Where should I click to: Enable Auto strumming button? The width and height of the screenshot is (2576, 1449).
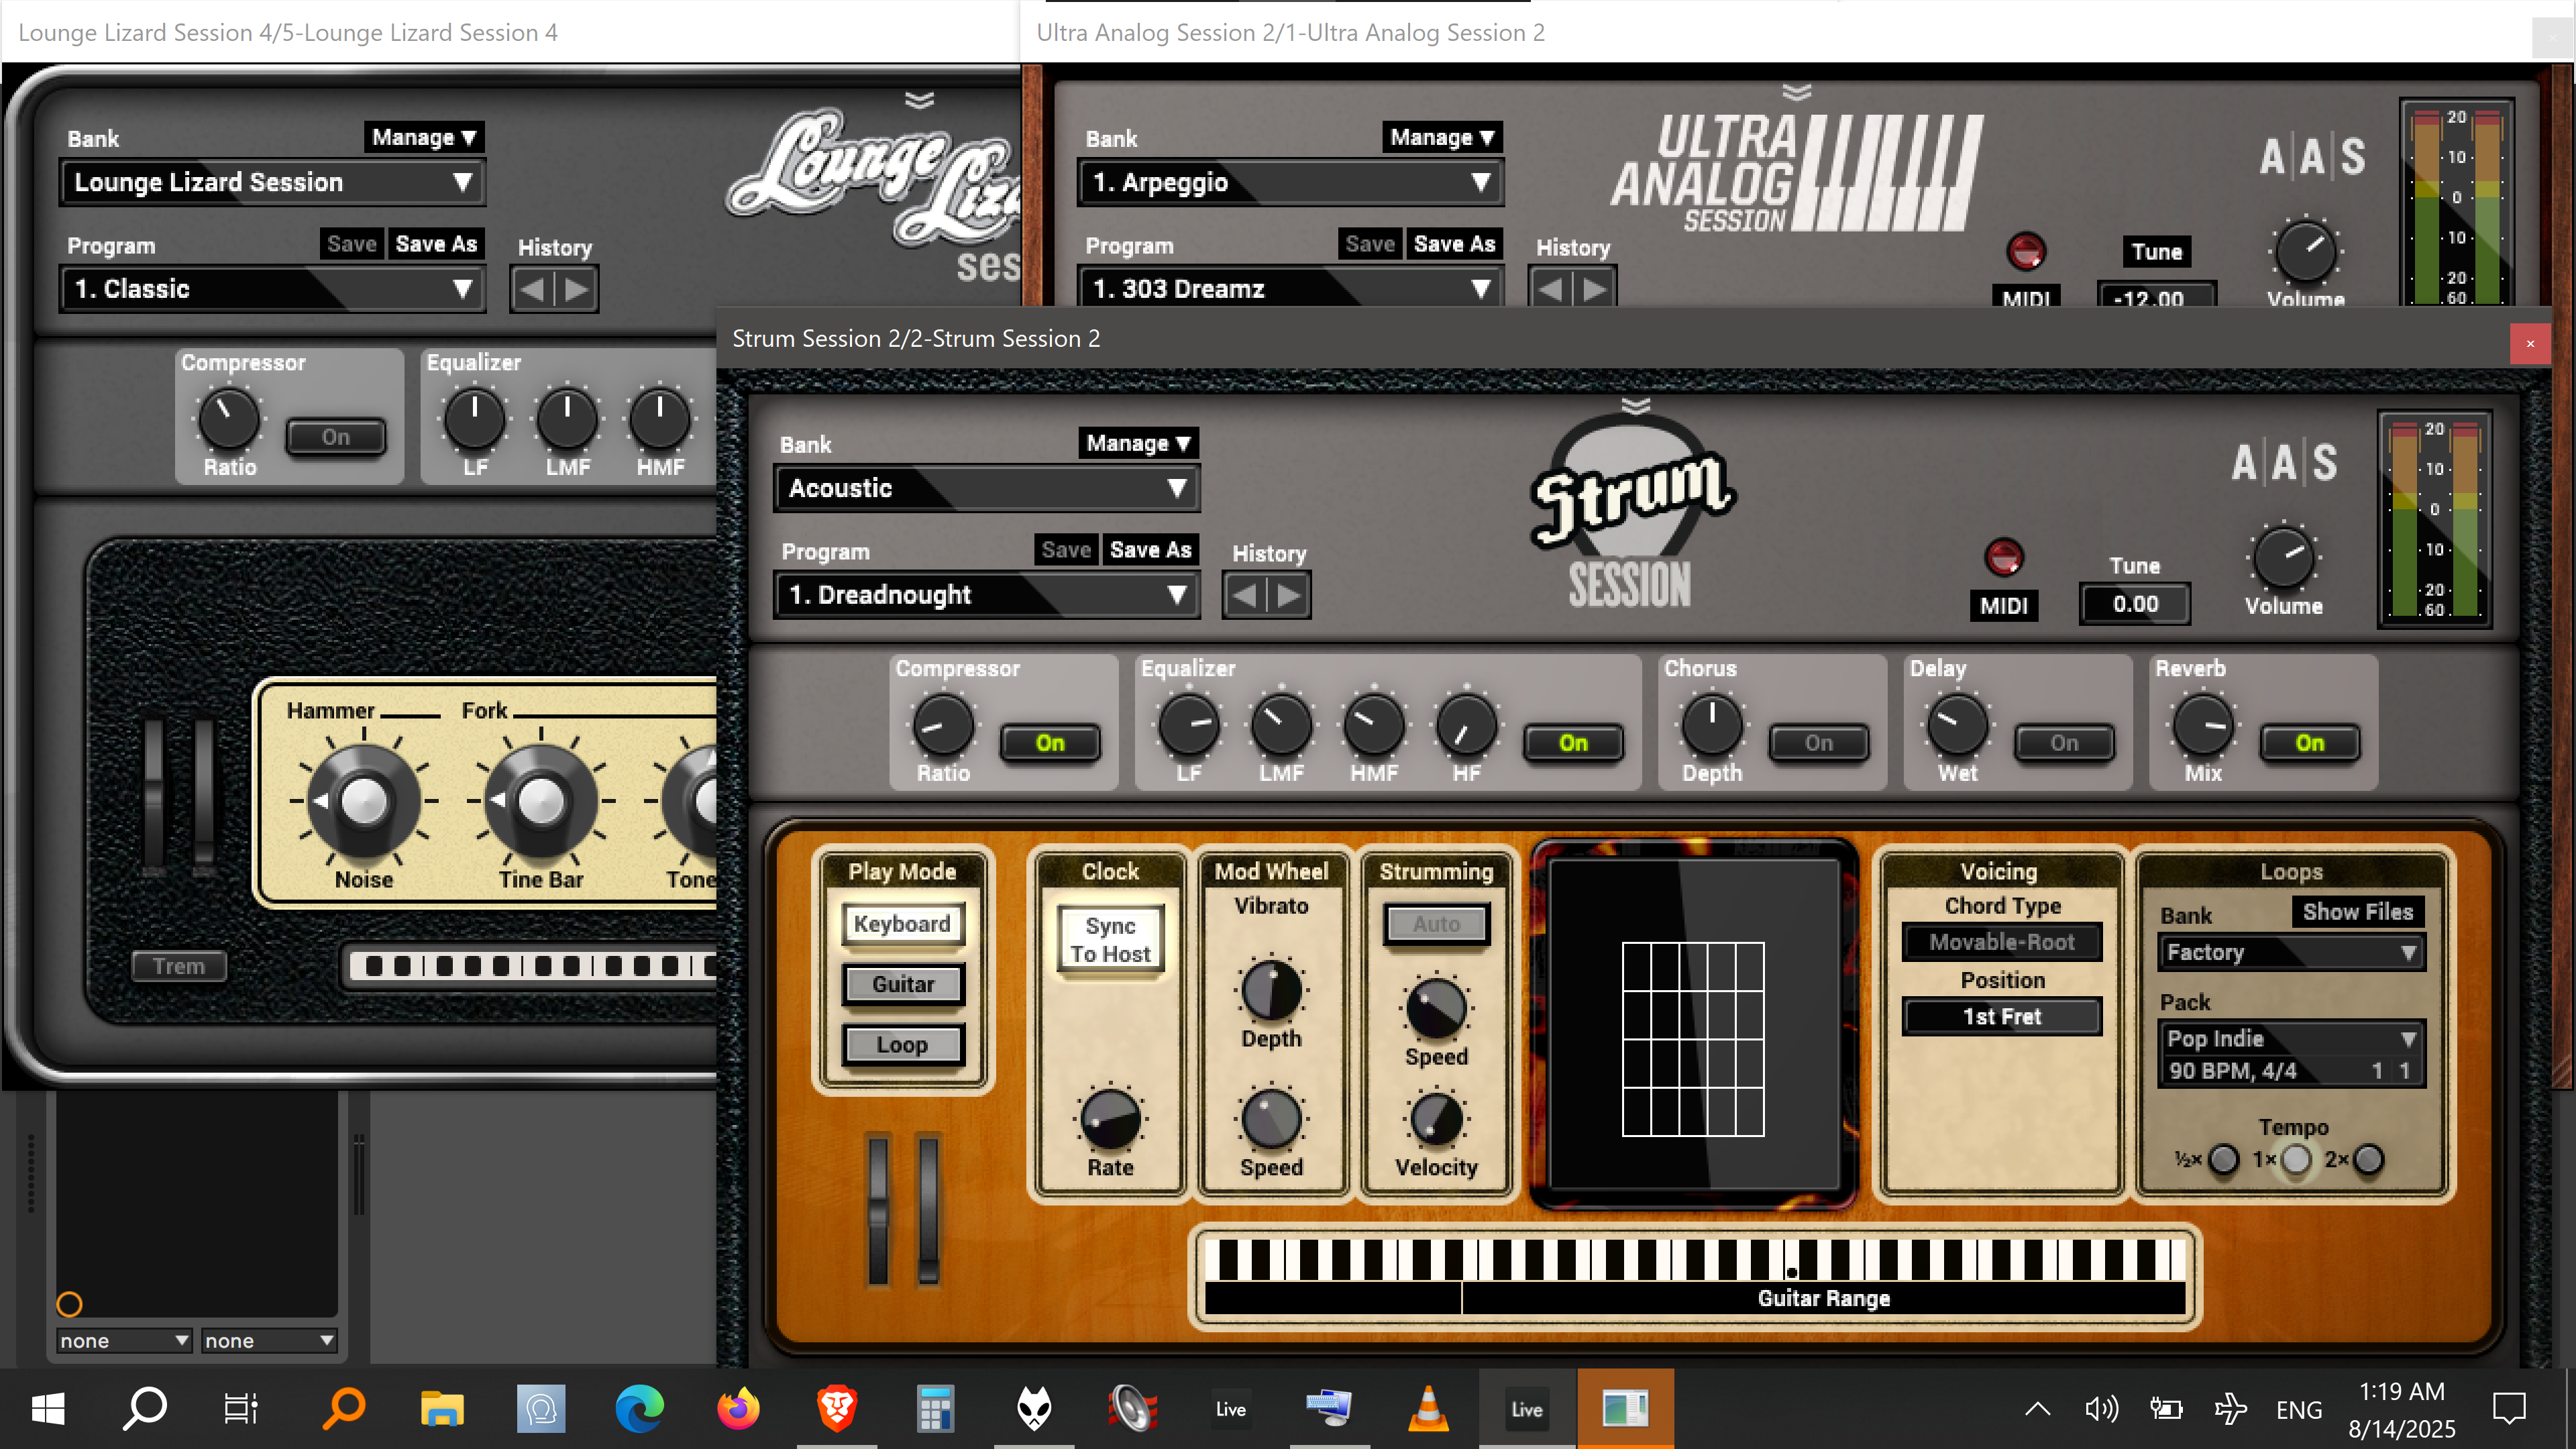(1436, 924)
